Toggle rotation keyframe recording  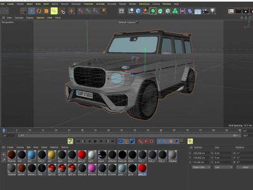165,141
